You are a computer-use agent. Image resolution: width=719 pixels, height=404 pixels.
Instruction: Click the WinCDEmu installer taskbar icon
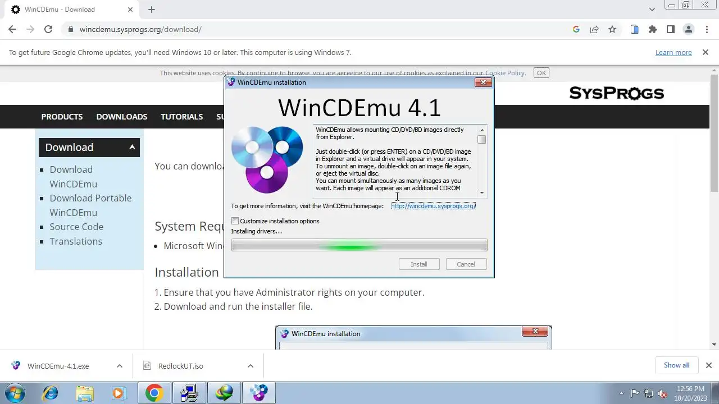[259, 393]
